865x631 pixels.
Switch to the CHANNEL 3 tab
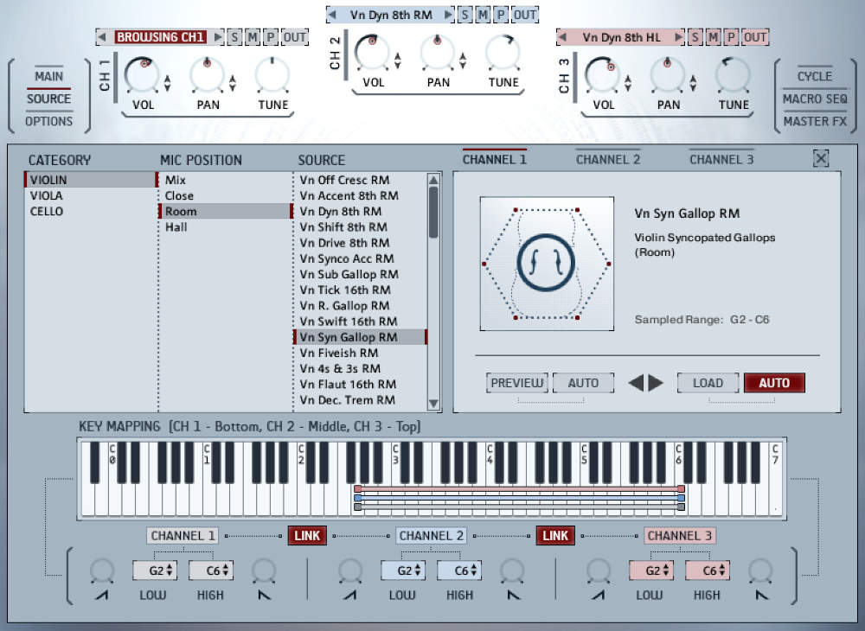pos(723,159)
